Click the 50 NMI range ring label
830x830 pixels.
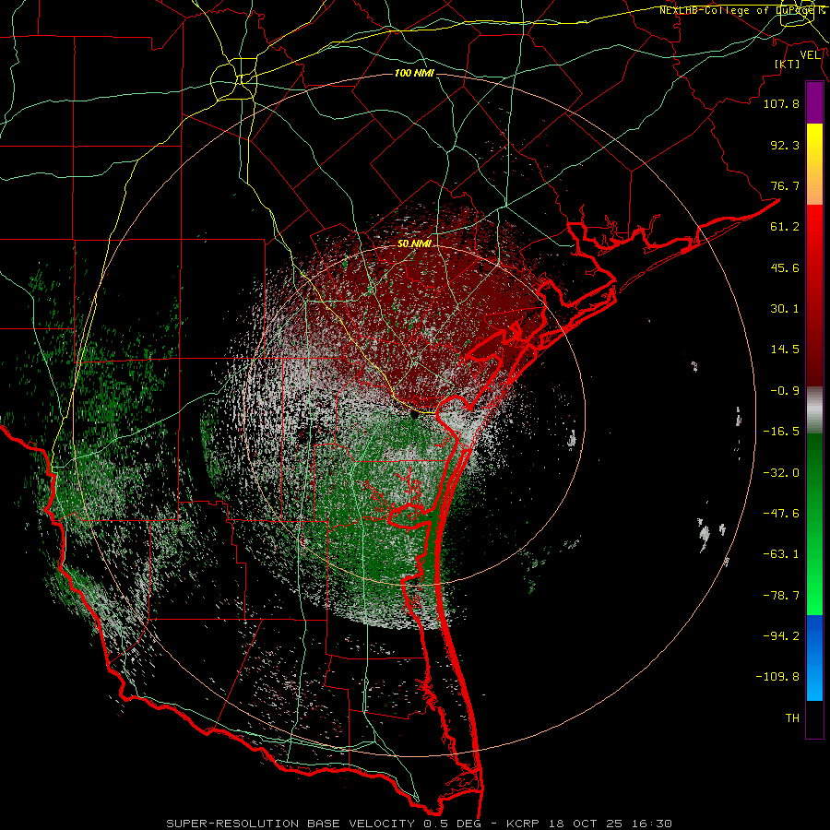pos(414,243)
